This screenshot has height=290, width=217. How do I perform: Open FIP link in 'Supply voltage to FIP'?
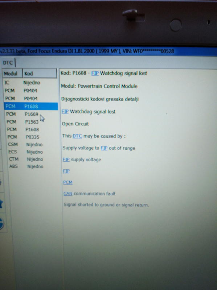click(x=104, y=148)
